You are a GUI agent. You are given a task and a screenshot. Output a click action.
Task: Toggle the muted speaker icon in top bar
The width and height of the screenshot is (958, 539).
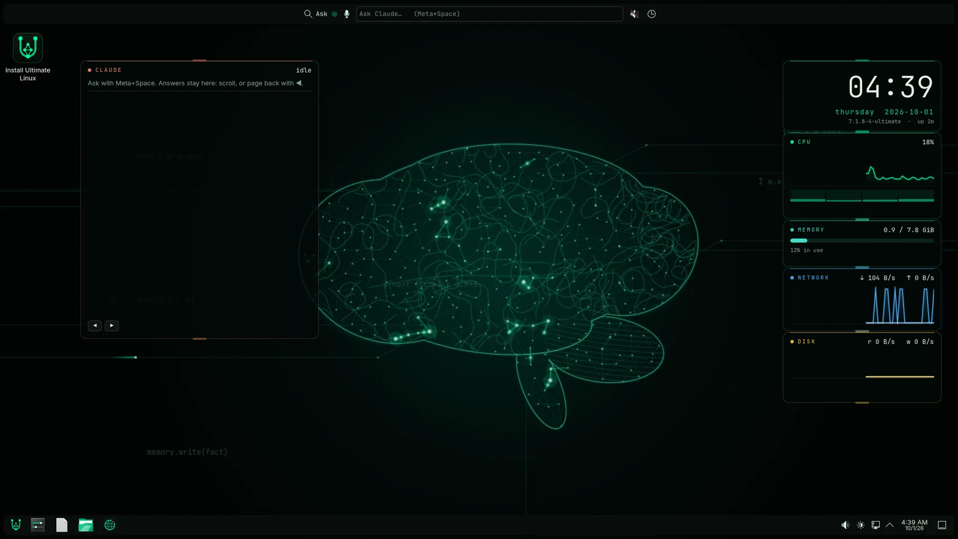[635, 14]
